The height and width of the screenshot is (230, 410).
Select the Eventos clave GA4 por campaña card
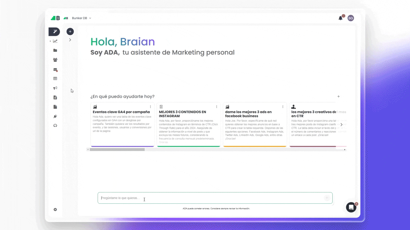(x=122, y=125)
